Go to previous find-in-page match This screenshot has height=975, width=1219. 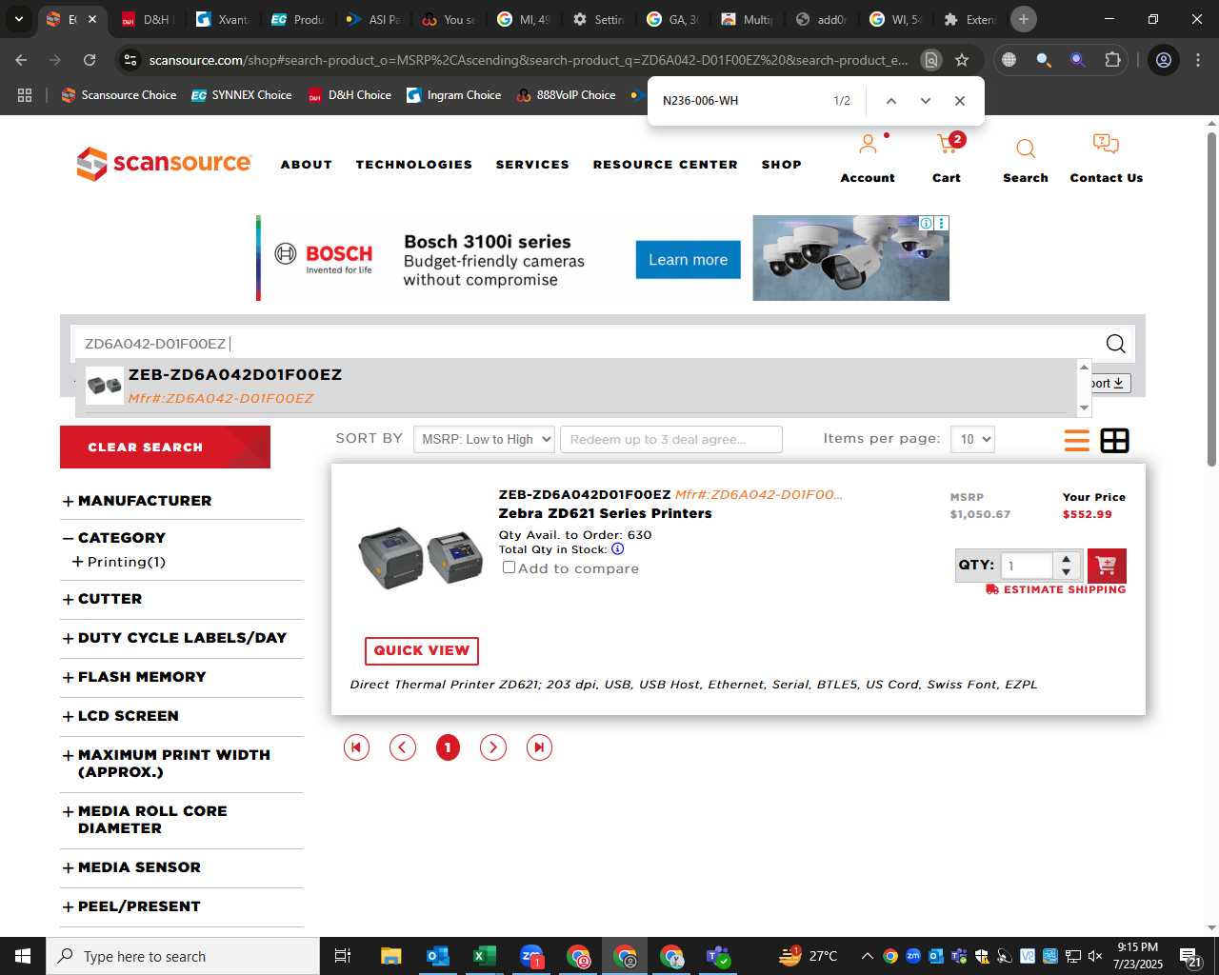pos(891,101)
